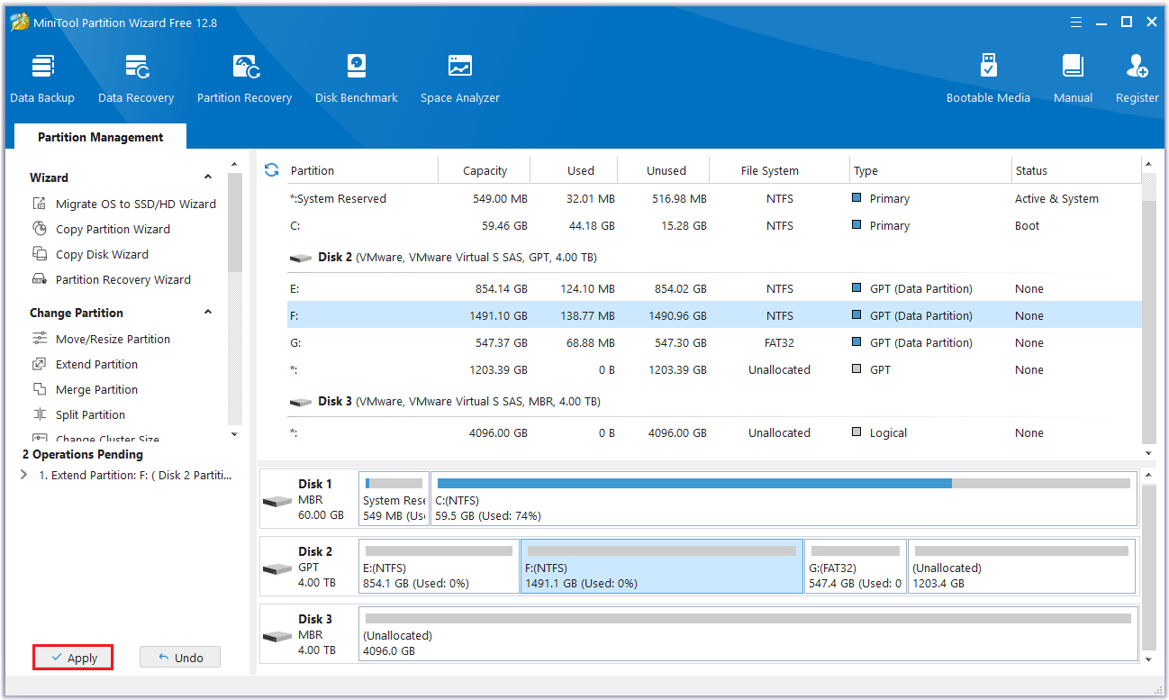Select the Disk 3 header row in the partition list

click(713, 401)
